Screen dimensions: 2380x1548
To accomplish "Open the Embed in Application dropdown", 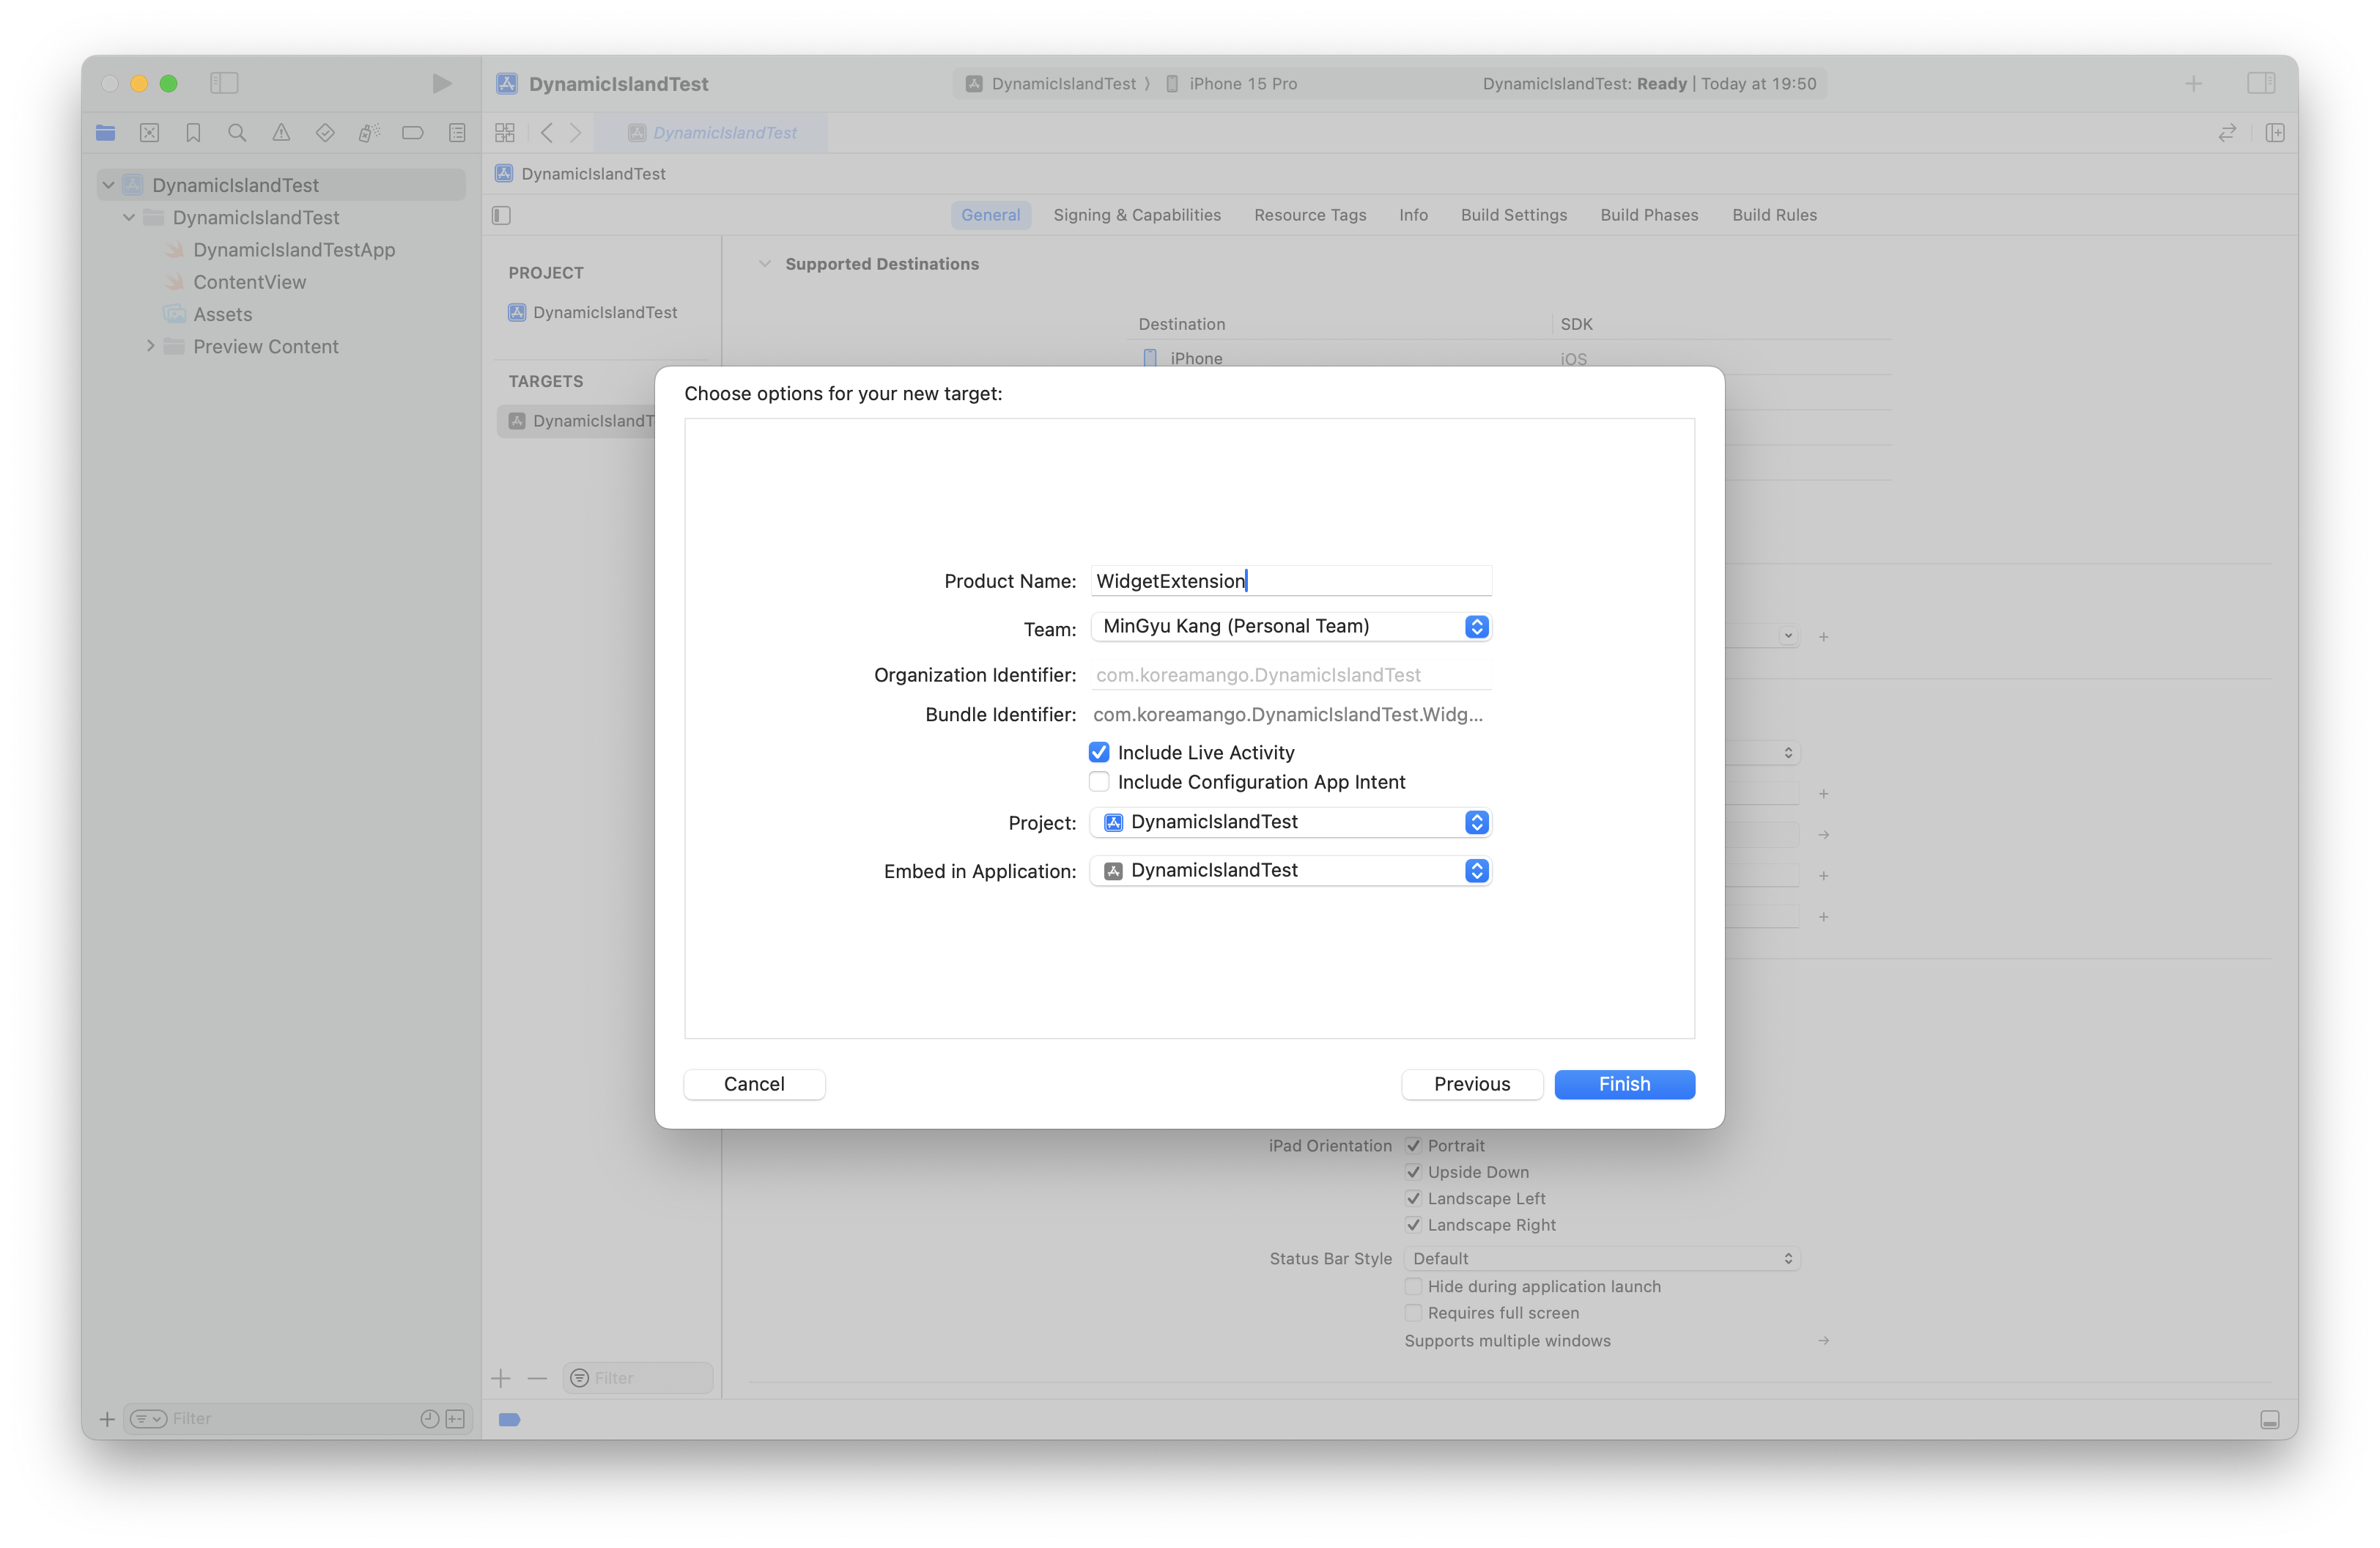I will [x=1290, y=870].
